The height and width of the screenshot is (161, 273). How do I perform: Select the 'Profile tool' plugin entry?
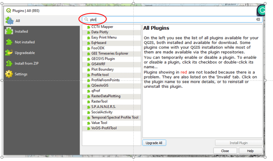click(111, 75)
